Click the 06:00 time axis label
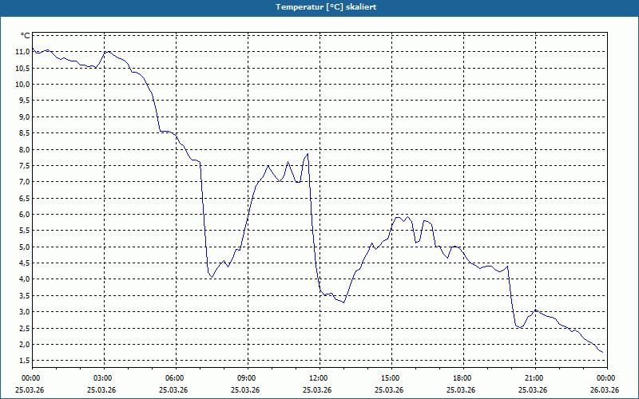The image size is (639, 399). coord(176,378)
